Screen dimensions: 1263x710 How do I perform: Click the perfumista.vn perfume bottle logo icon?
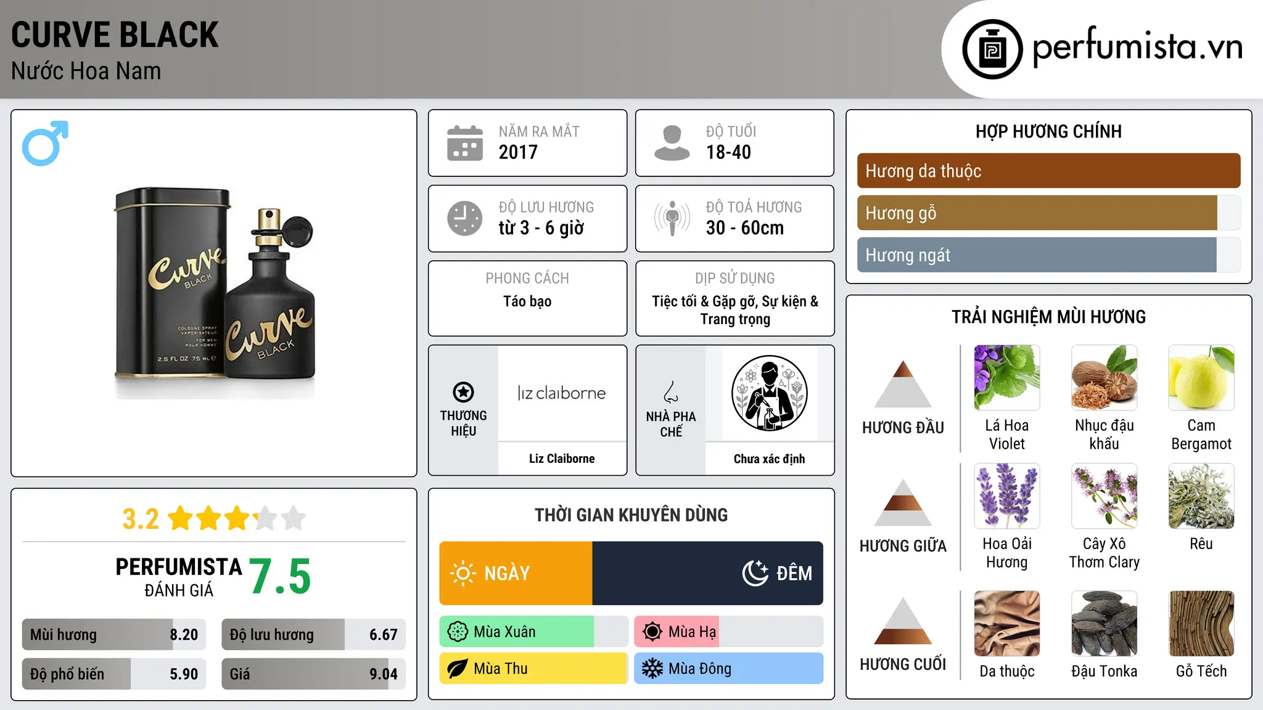coord(992,49)
